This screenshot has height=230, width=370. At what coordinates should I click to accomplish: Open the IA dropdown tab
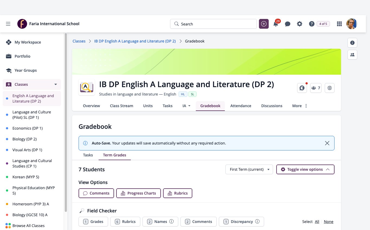coord(186,106)
